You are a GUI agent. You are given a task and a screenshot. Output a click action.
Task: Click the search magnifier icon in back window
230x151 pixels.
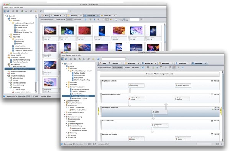(x=70, y=11)
